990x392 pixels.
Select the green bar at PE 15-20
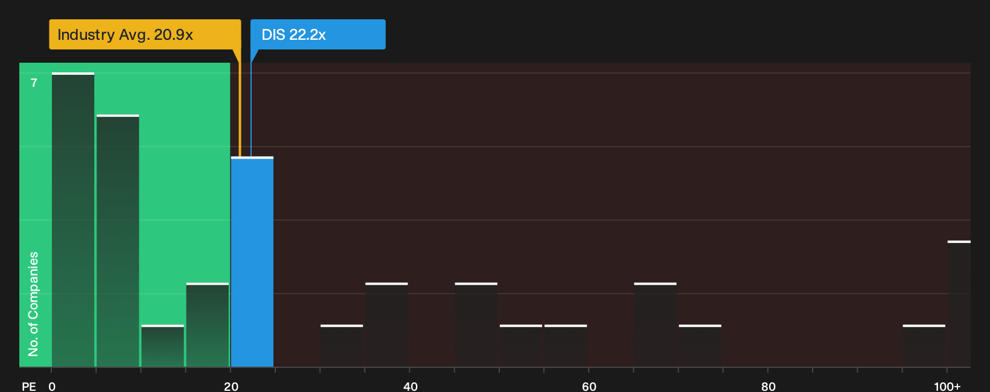click(208, 324)
